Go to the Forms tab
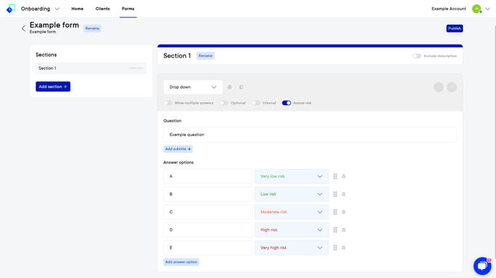Screen dimensions: 496x278 [128, 9]
